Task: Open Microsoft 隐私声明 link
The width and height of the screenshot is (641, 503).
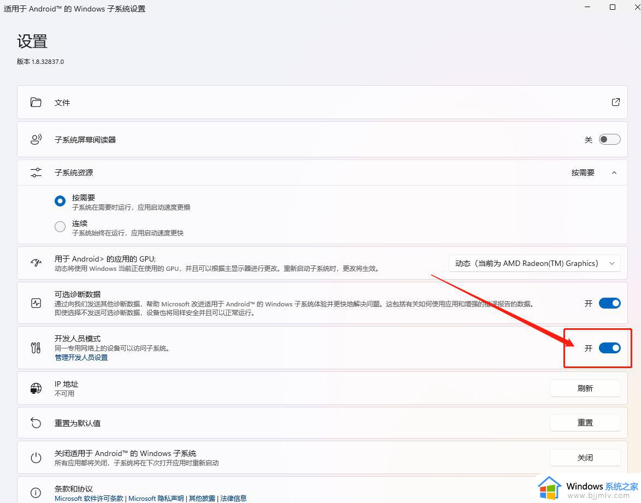Action: click(156, 499)
